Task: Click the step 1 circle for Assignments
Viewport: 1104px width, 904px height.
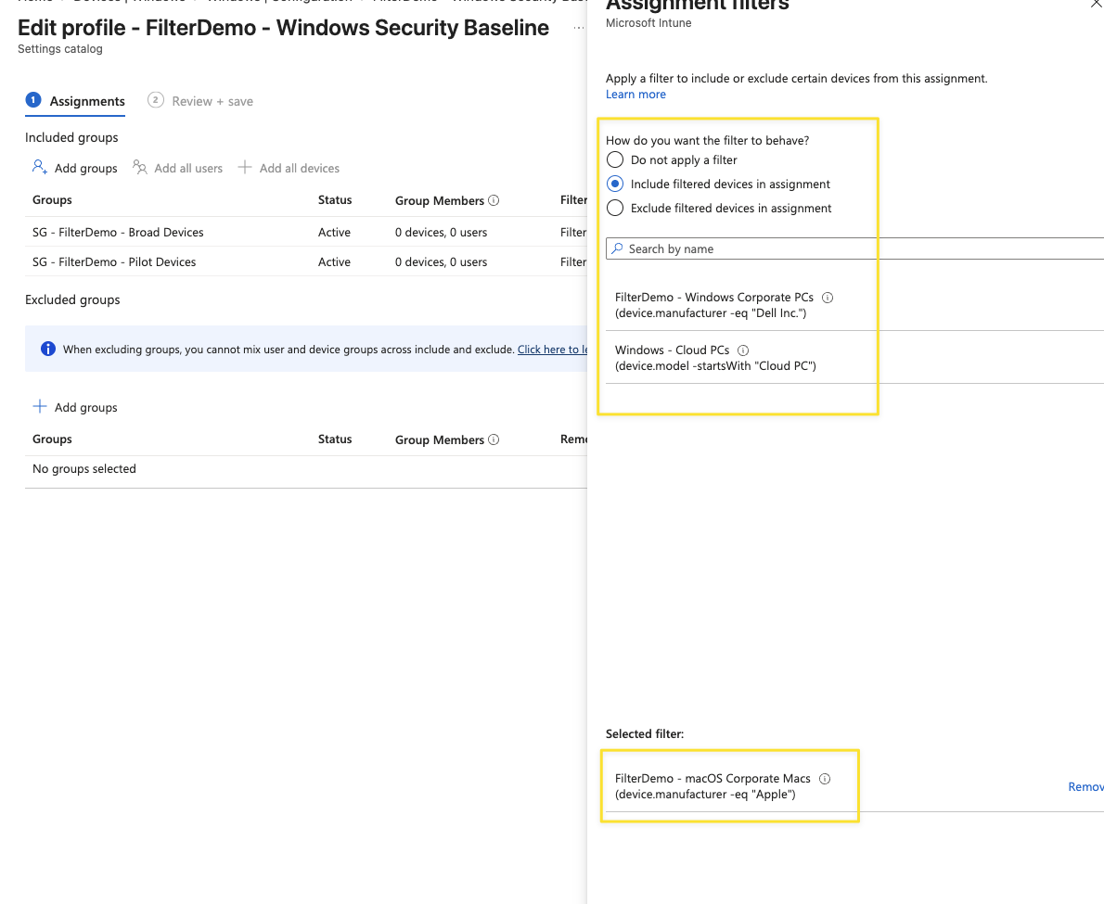Action: pyautogui.click(x=33, y=100)
